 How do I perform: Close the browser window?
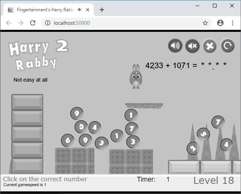point(232,6)
